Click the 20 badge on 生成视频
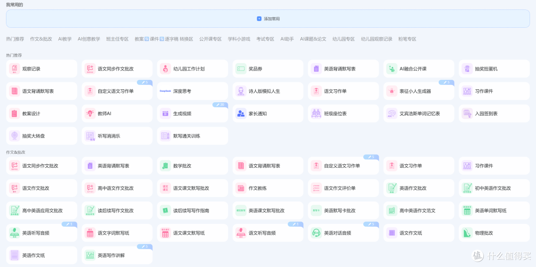Viewport: 536px width, 267px height. pyautogui.click(x=220, y=105)
